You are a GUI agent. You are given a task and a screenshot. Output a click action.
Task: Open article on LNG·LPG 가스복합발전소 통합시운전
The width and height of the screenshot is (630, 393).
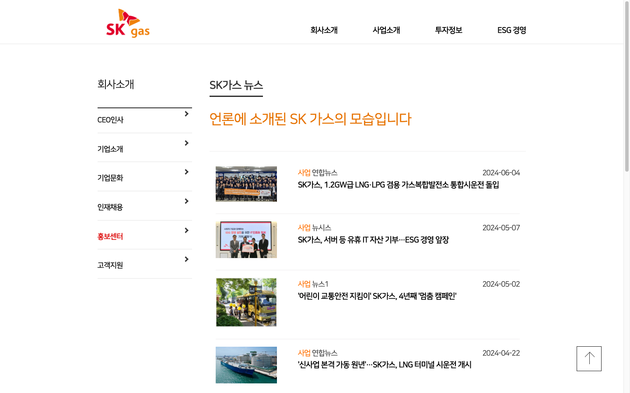(398, 185)
